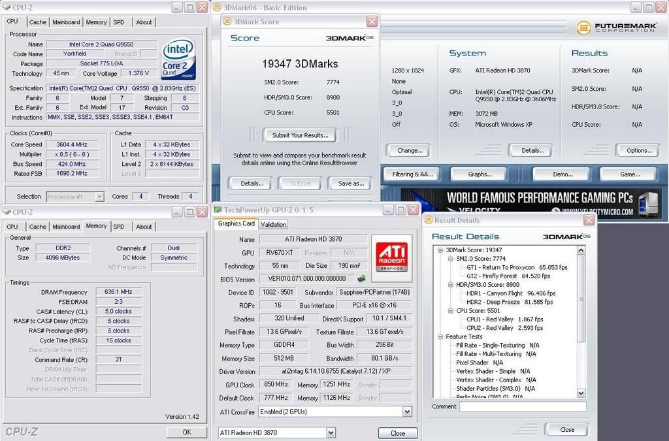Click the To Excel button
This screenshot has width=669, height=441.
(301, 184)
